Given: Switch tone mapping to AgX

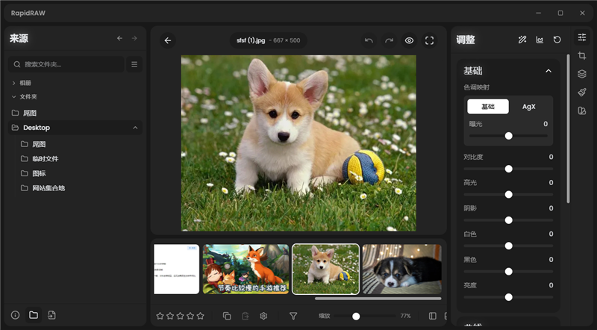Looking at the screenshot, I should [x=529, y=107].
